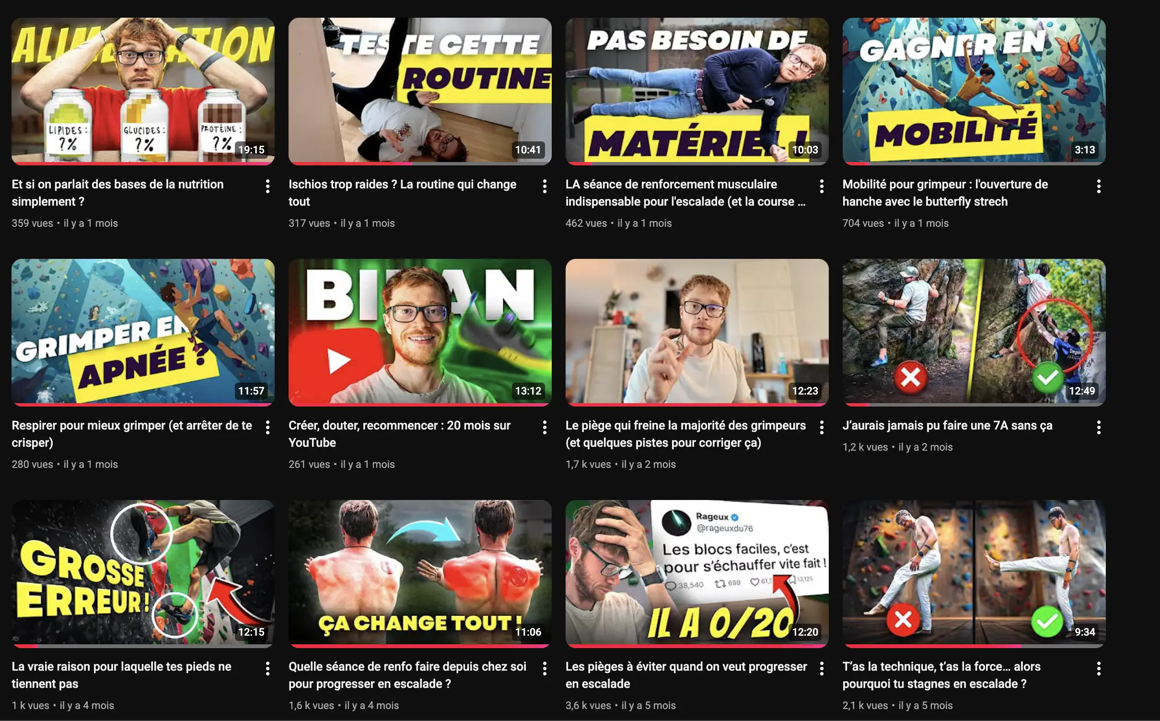Open options menu for nutrition basics video
This screenshot has width=1160, height=721.
[267, 186]
